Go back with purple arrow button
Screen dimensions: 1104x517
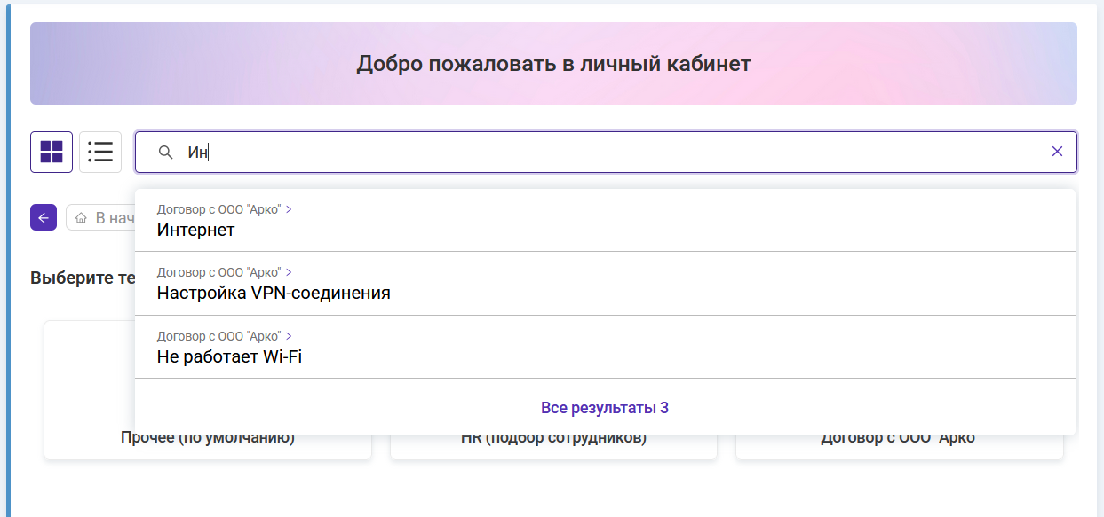44,217
